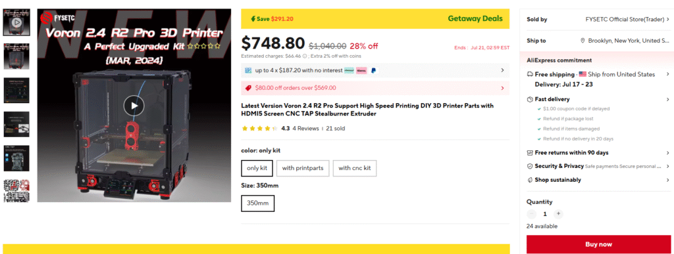Select the 350mm size option

click(x=258, y=203)
